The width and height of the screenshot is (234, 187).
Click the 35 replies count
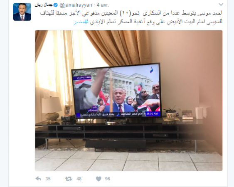pos(48,179)
